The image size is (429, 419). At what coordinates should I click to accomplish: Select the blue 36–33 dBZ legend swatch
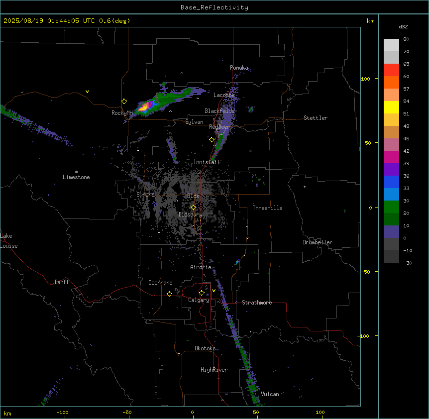click(x=391, y=182)
